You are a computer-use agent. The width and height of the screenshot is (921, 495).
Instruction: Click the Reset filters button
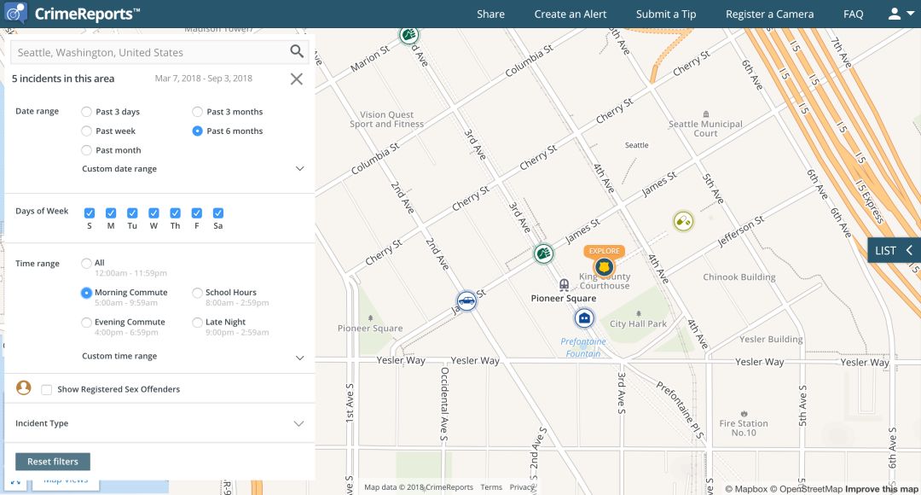click(53, 462)
